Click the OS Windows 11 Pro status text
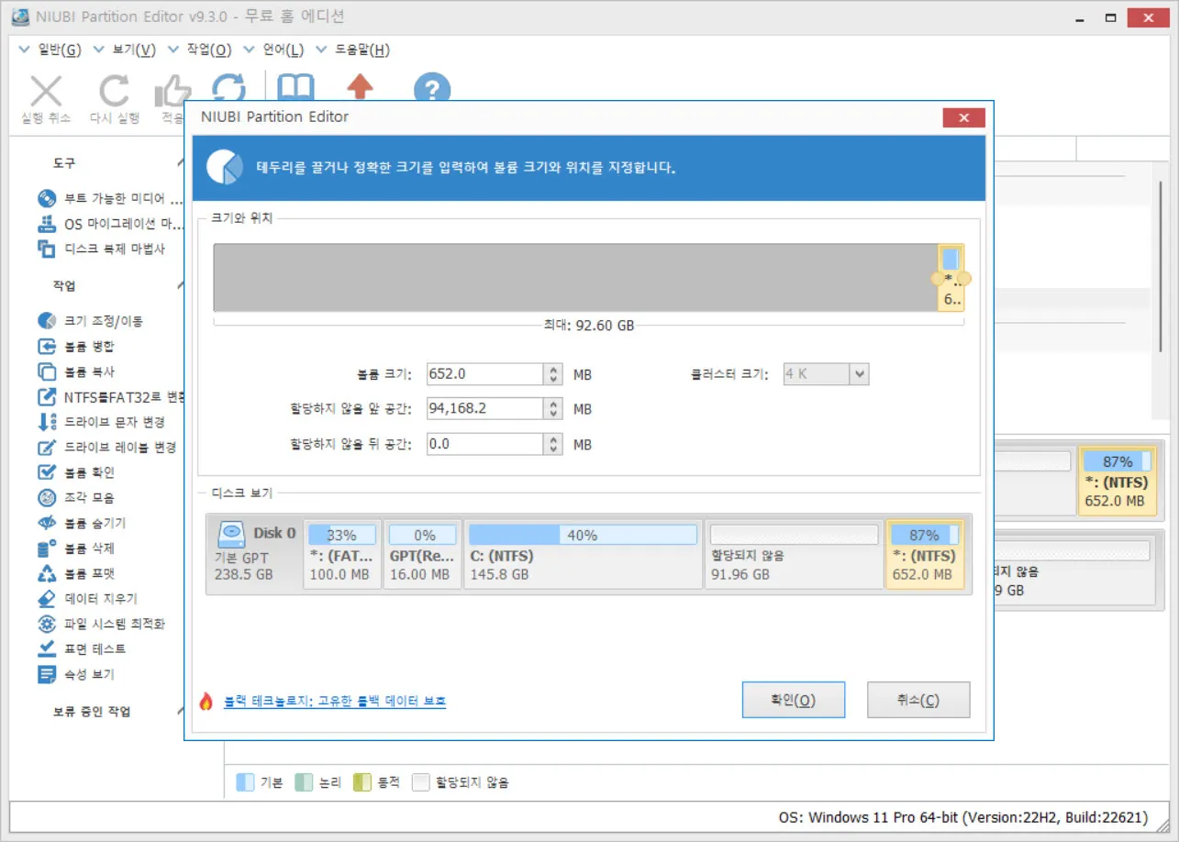Viewport: 1179px width, 842px height. 963,817
